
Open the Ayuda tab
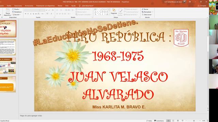tap(74, 6)
